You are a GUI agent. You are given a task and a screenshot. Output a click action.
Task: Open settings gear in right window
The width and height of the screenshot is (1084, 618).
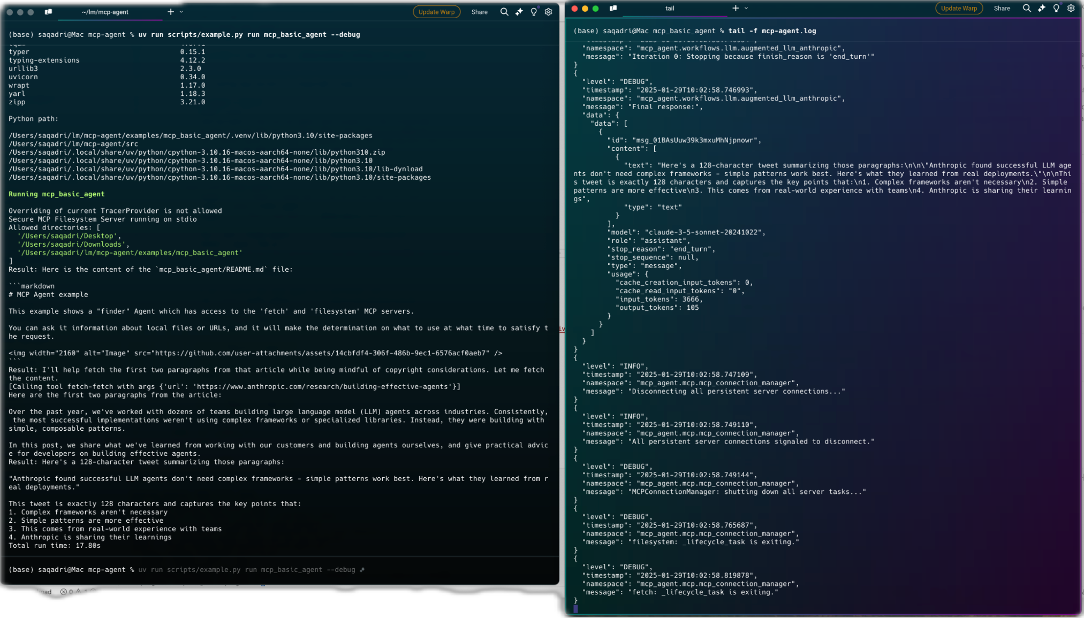[1071, 8]
